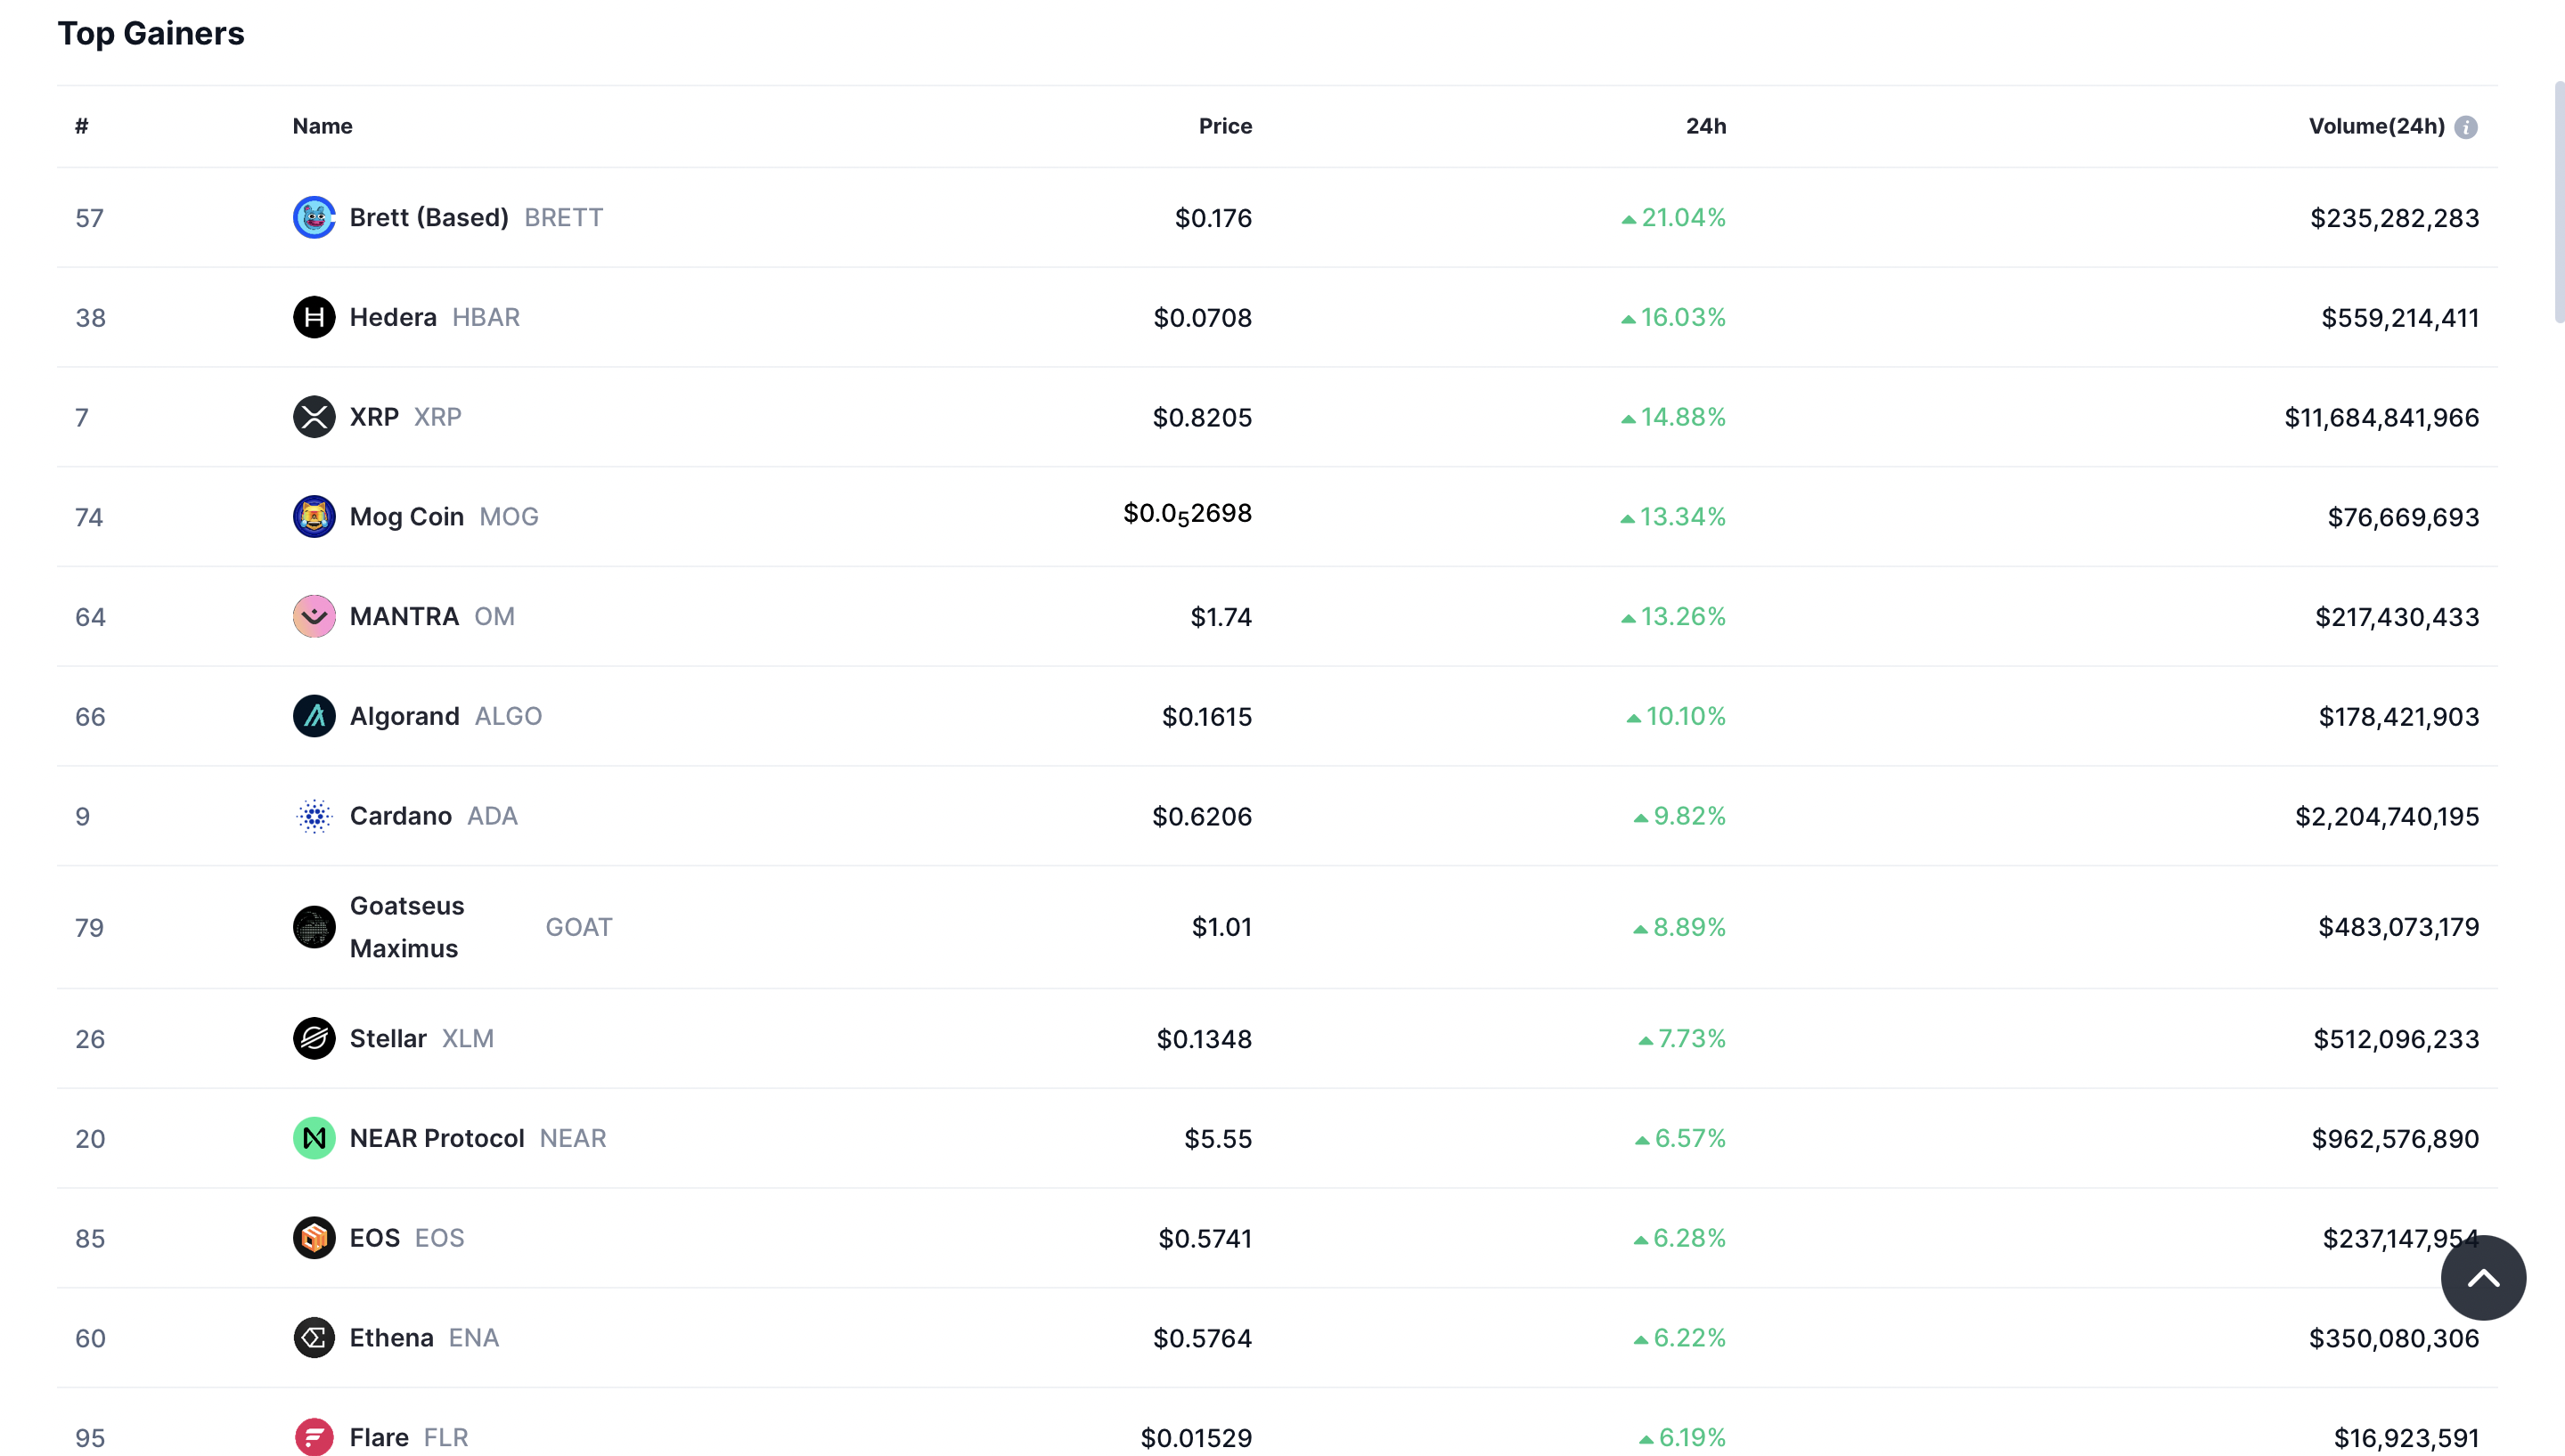Open the EOS name link
The image size is (2565, 1456).
[x=374, y=1238]
